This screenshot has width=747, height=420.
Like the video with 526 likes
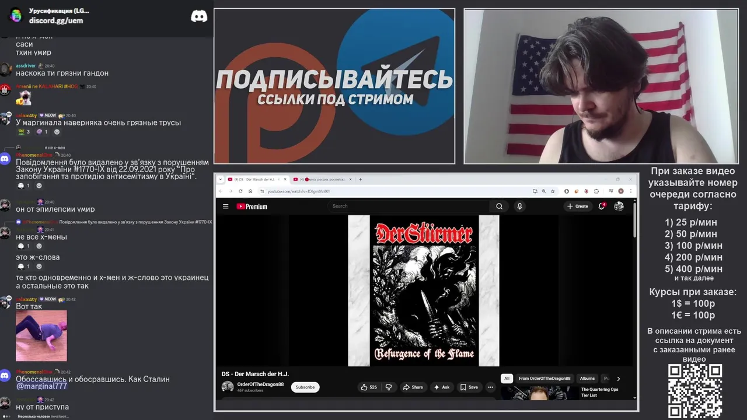(x=369, y=387)
